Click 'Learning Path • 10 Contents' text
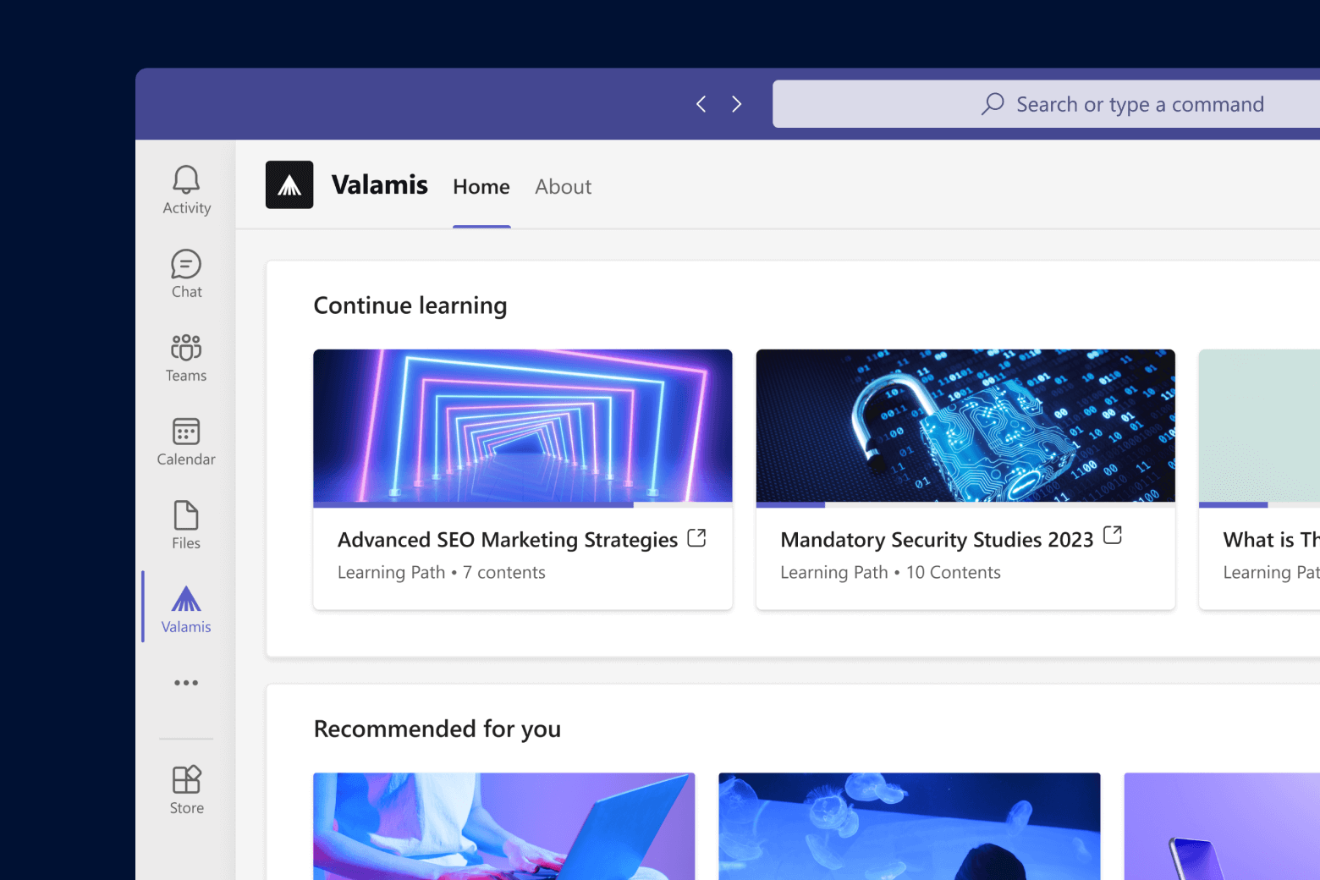Image resolution: width=1320 pixels, height=880 pixels. 890,573
